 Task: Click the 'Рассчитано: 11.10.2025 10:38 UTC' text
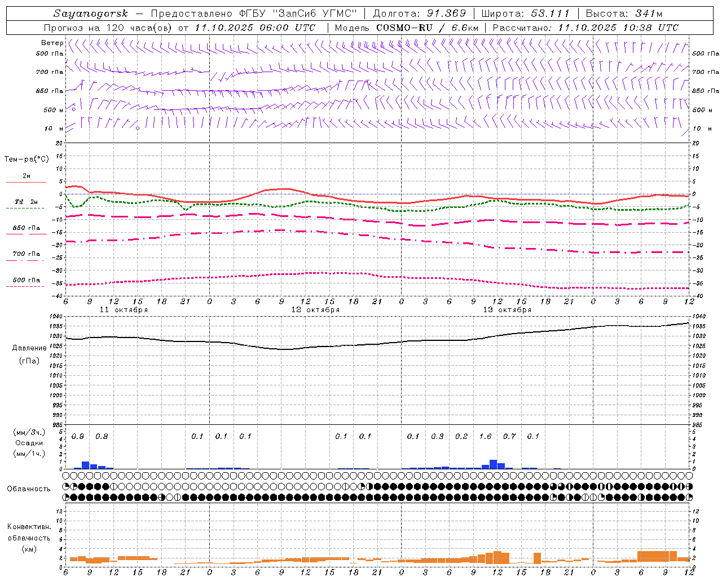(x=585, y=28)
